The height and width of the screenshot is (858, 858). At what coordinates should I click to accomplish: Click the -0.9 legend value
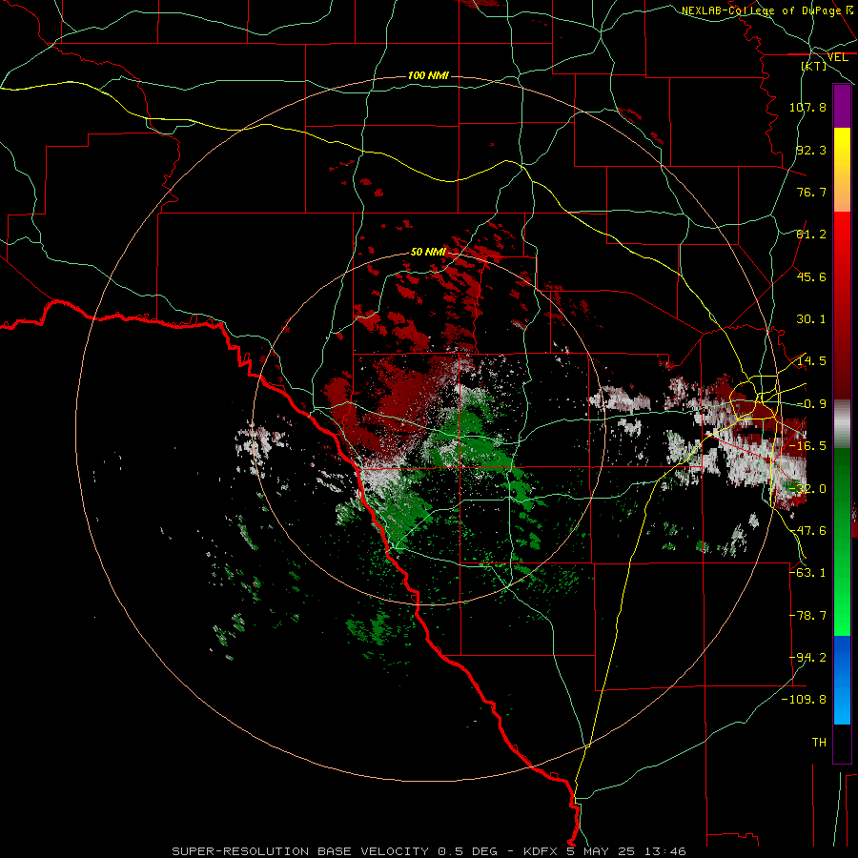(x=811, y=404)
